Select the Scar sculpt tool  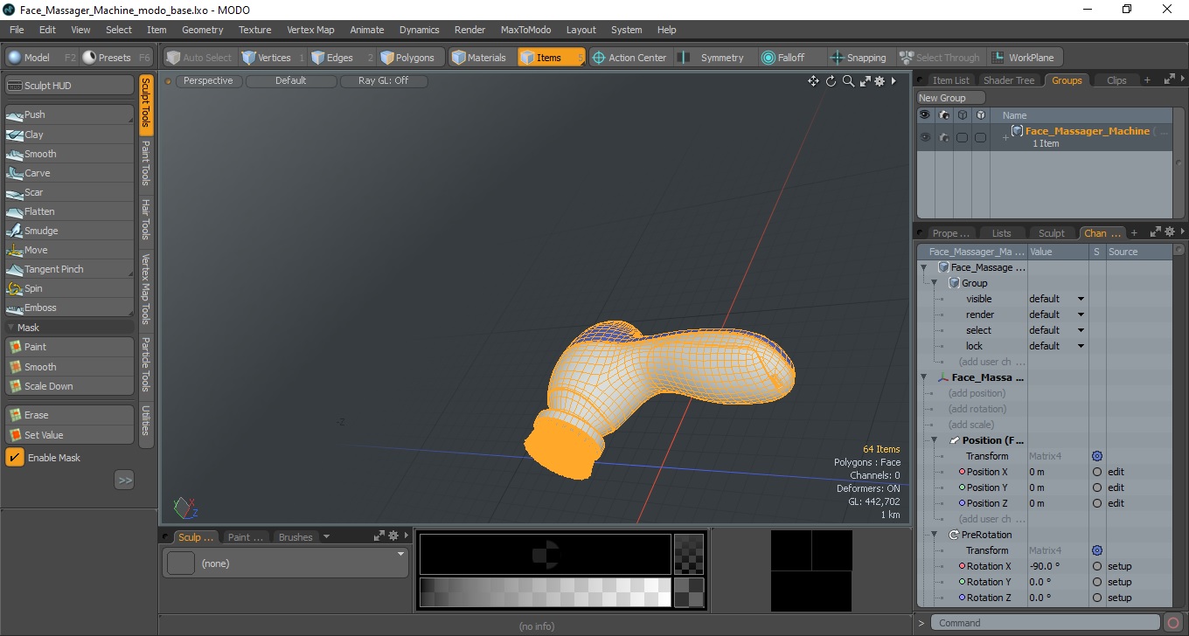(x=69, y=192)
